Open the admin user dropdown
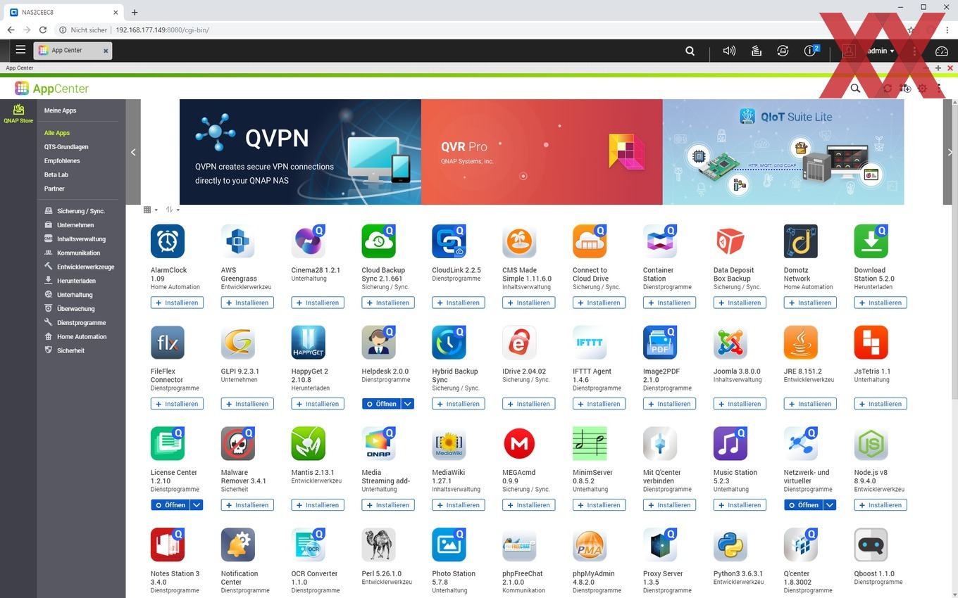The image size is (958, 598). pos(881,51)
